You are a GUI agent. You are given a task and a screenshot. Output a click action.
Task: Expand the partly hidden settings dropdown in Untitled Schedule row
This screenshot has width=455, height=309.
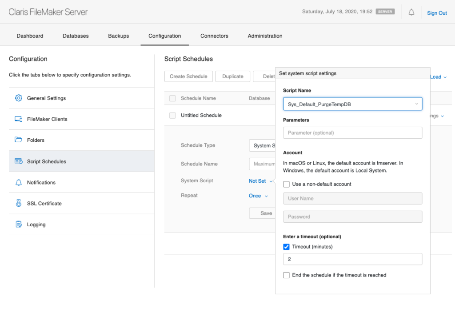tap(437, 116)
